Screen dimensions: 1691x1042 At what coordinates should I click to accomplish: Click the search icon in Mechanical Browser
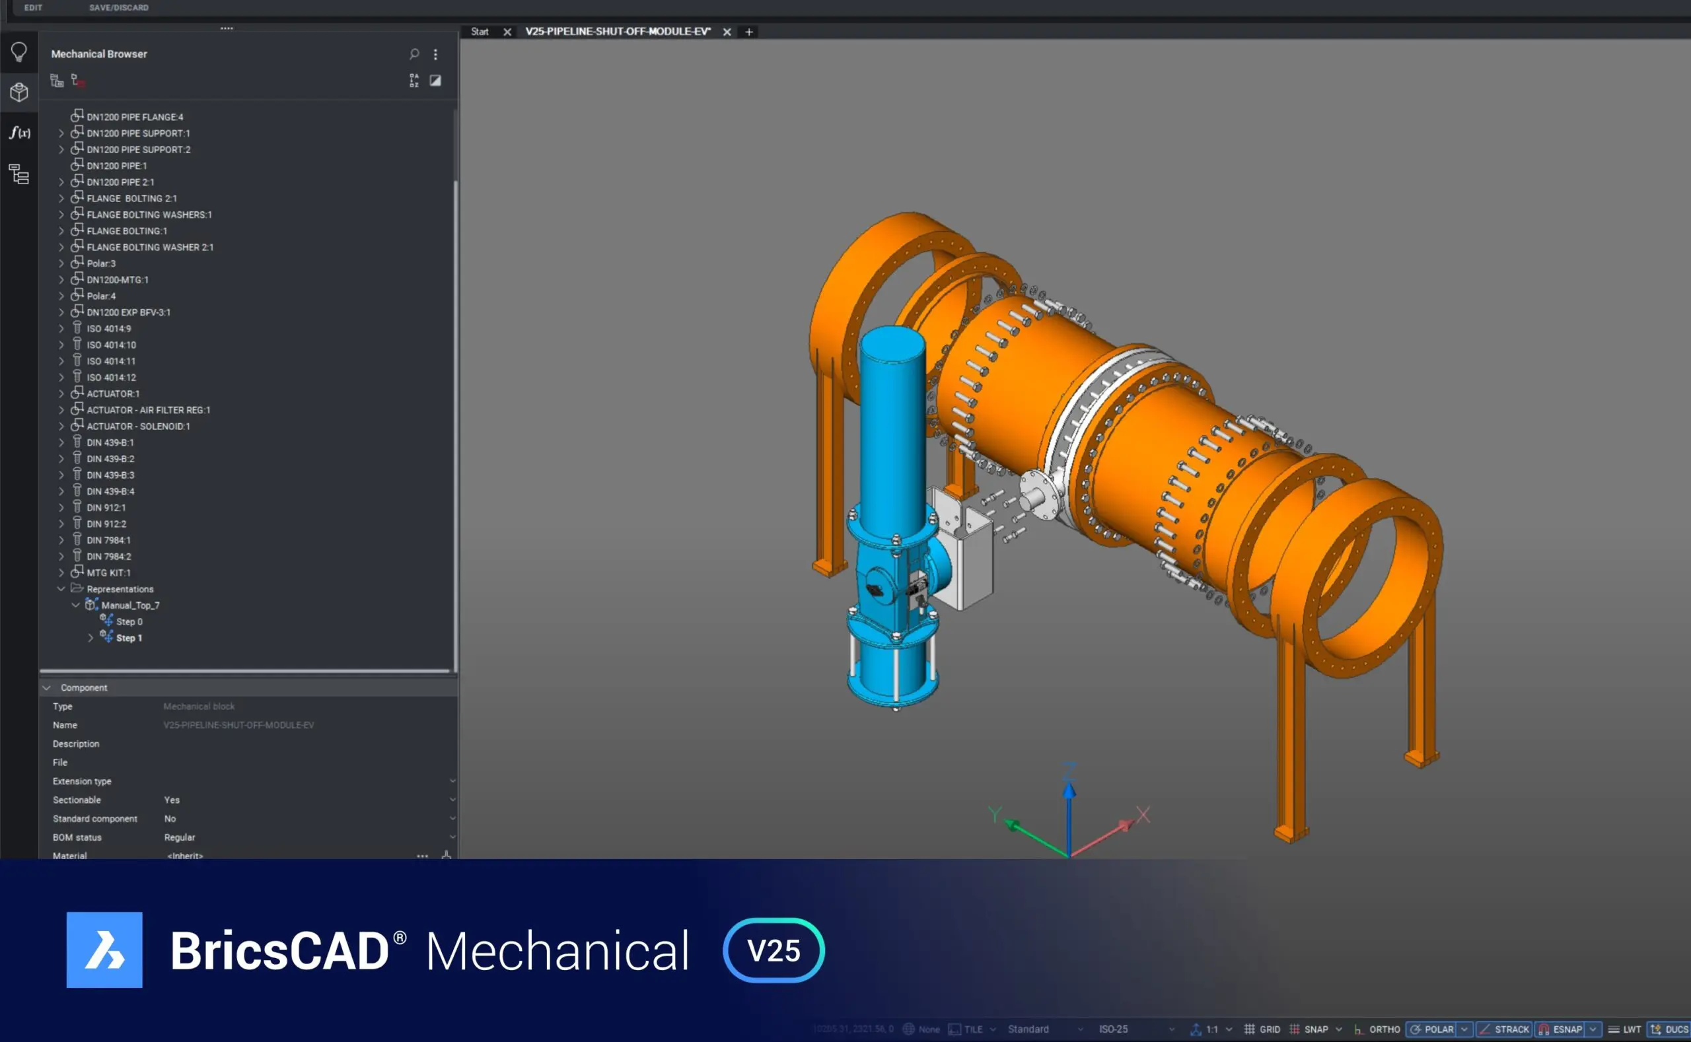(414, 53)
